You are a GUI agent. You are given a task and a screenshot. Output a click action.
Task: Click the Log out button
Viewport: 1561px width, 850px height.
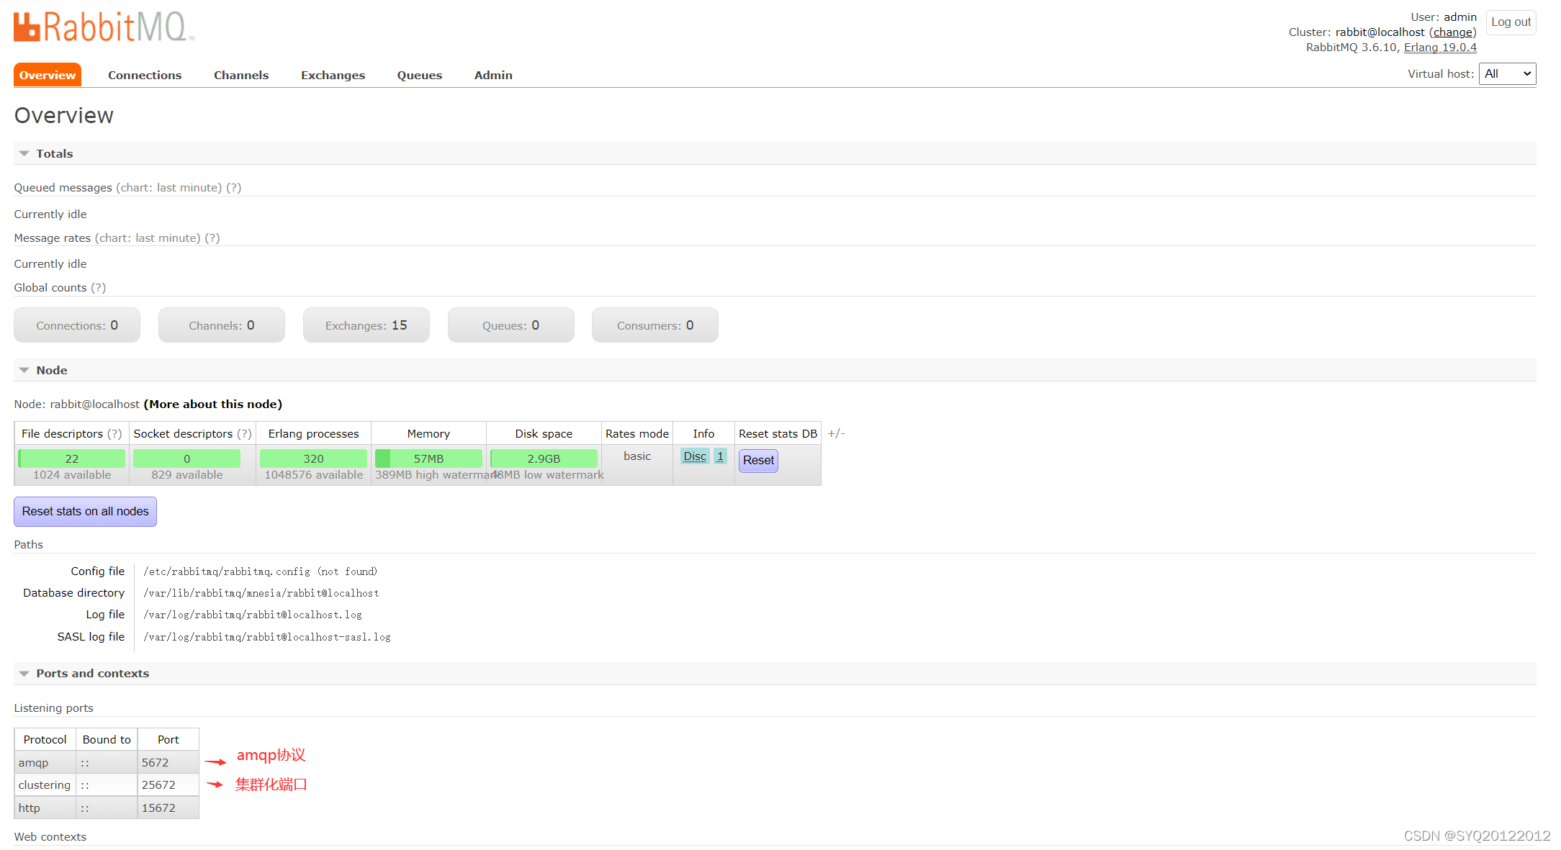1511,22
